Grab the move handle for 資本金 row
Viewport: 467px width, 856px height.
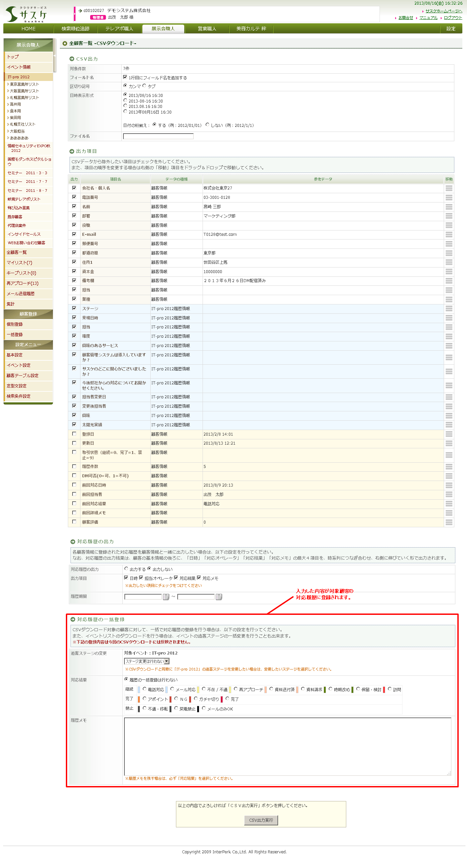[449, 272]
